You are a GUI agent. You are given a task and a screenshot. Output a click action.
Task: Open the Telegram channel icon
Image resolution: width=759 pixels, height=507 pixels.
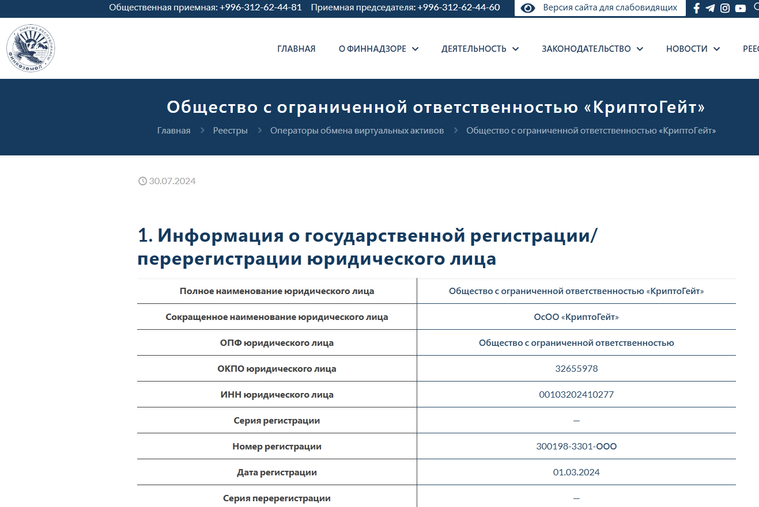pos(710,8)
